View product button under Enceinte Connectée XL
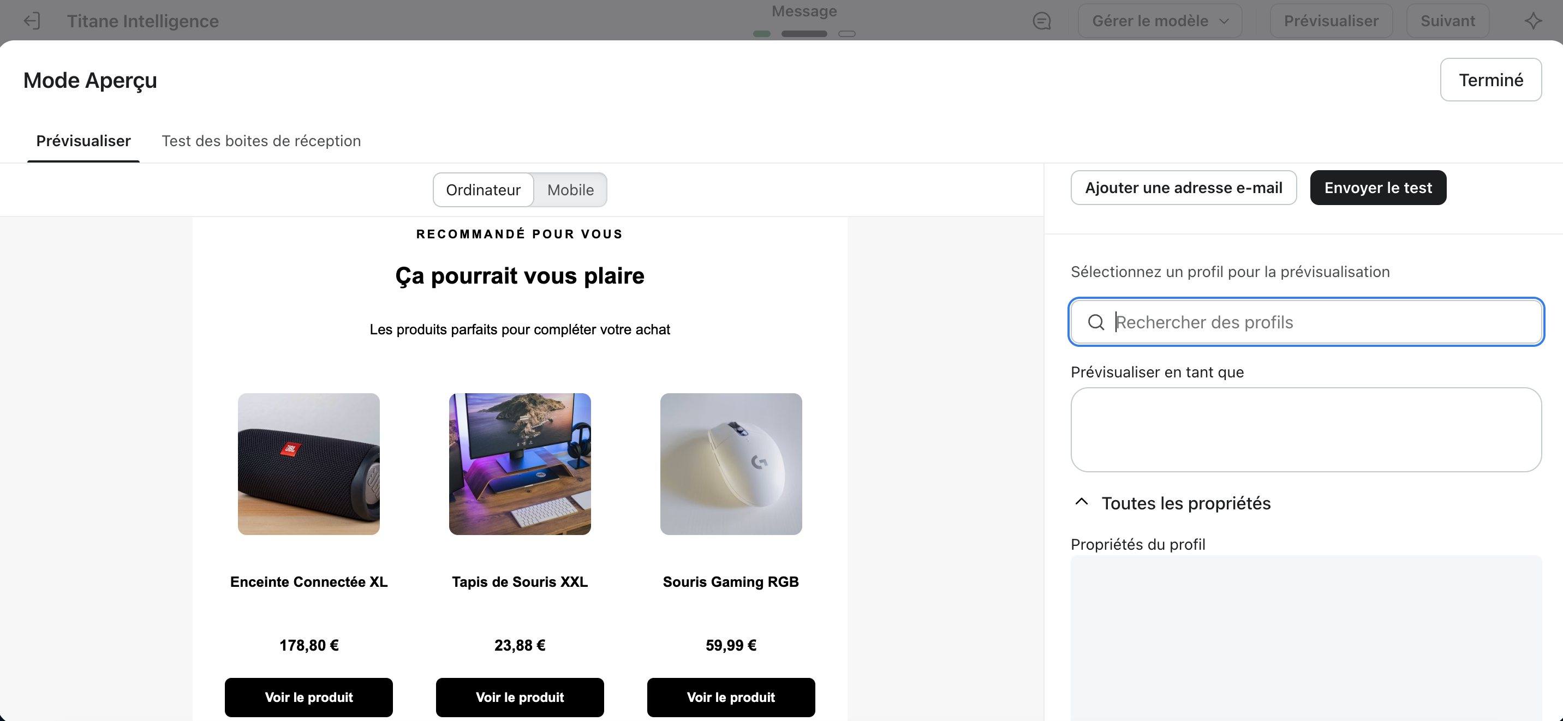Viewport: 1563px width, 721px height. [x=309, y=698]
